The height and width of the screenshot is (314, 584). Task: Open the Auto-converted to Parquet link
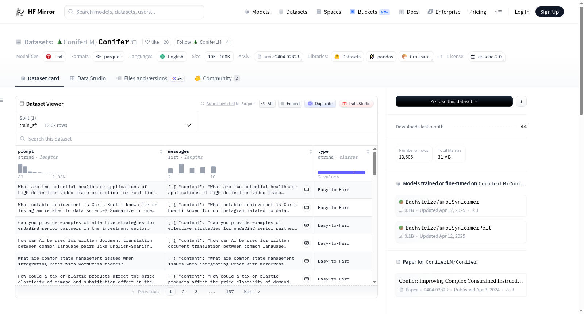(x=227, y=104)
